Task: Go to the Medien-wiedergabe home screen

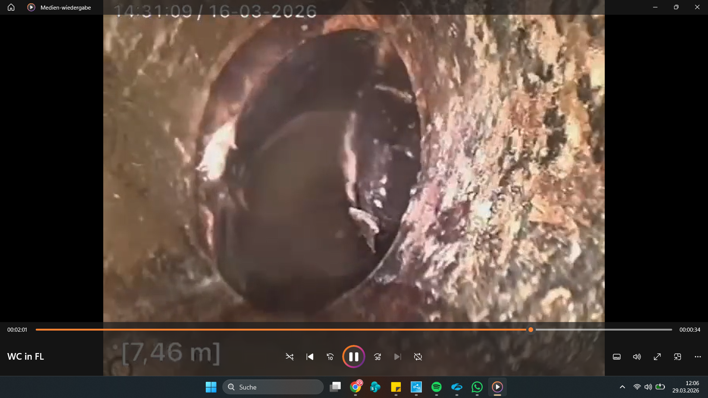Action: point(11,7)
